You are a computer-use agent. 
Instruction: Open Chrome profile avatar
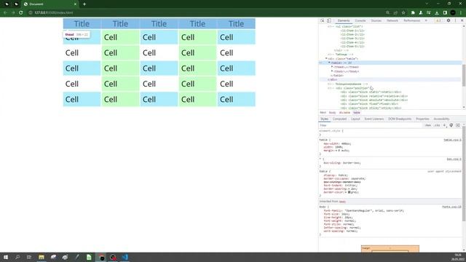453,13
